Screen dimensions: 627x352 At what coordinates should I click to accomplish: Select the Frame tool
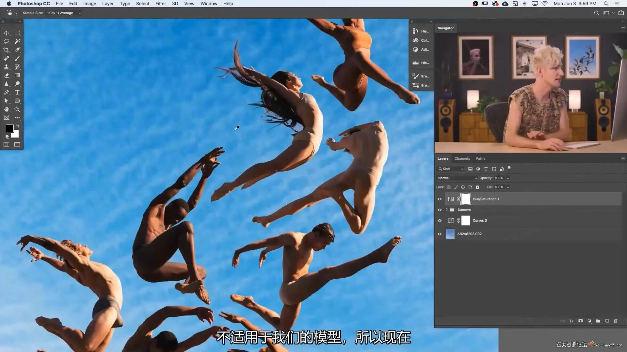click(6, 118)
